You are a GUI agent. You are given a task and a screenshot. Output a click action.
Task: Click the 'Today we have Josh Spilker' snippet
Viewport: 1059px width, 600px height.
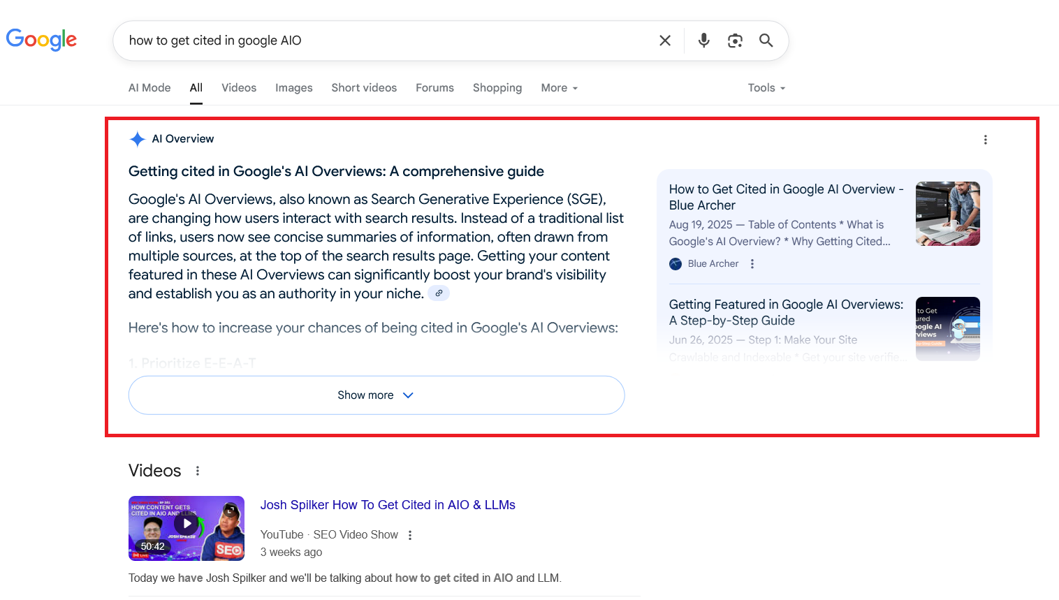pyautogui.click(x=345, y=578)
